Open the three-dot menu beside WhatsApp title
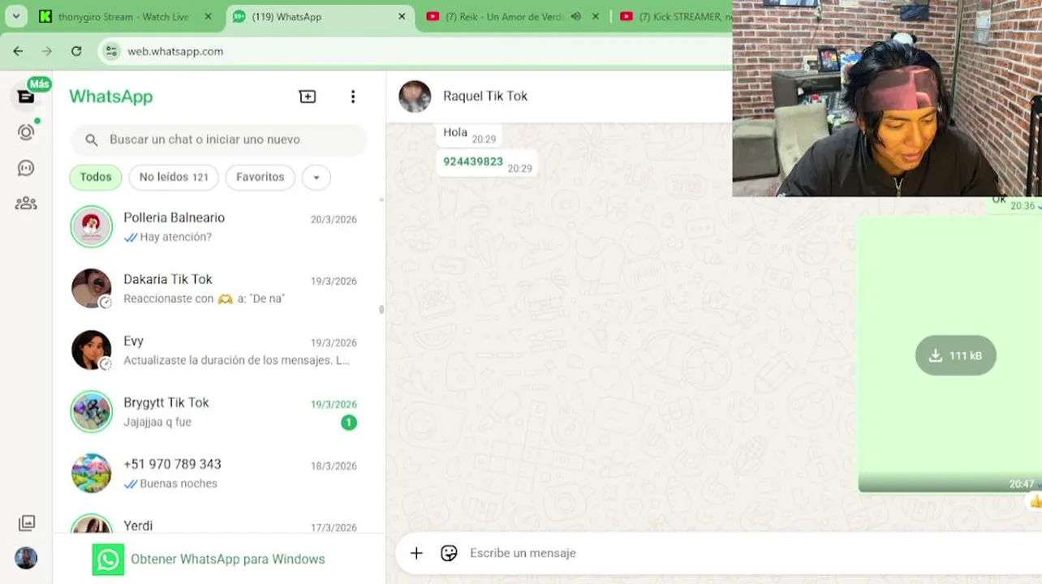The width and height of the screenshot is (1042, 584). click(353, 97)
